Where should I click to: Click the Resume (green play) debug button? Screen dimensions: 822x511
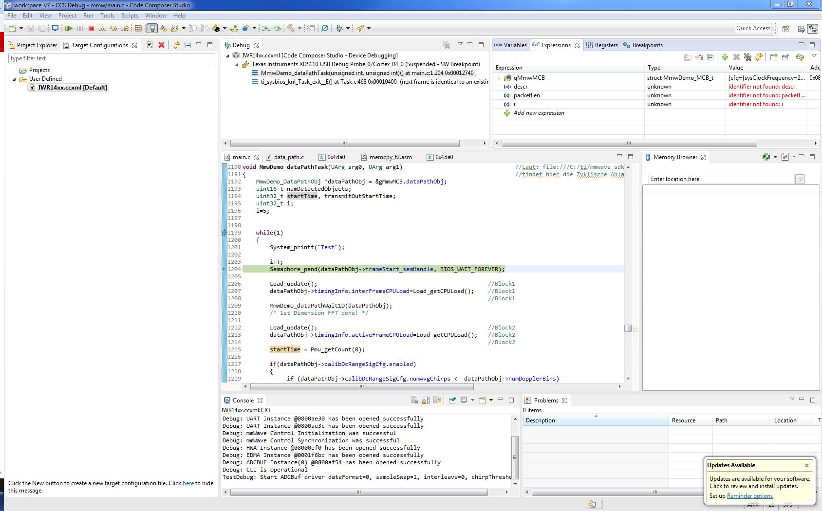coord(69,29)
